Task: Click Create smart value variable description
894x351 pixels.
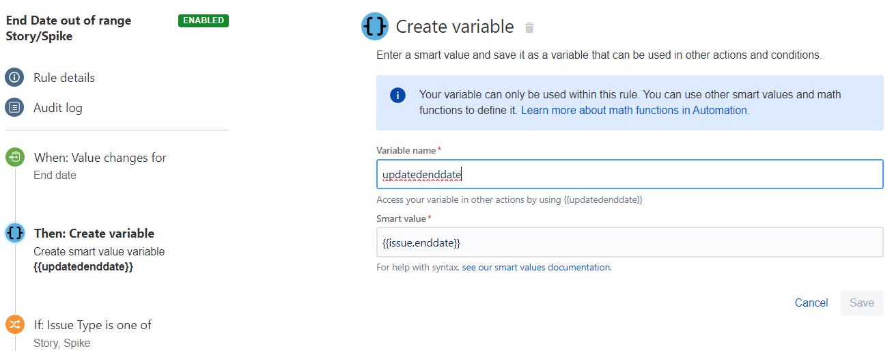Action: pos(99,252)
